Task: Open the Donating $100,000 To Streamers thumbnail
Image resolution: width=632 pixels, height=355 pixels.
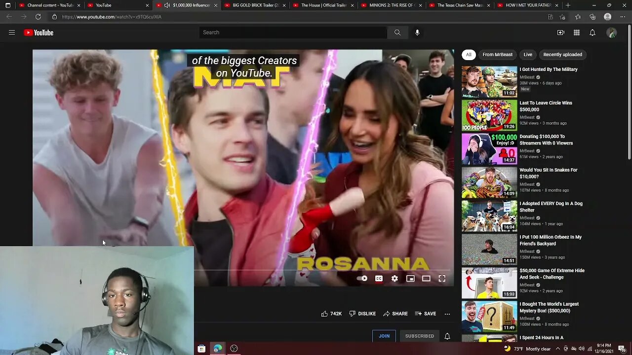Action: (x=489, y=149)
